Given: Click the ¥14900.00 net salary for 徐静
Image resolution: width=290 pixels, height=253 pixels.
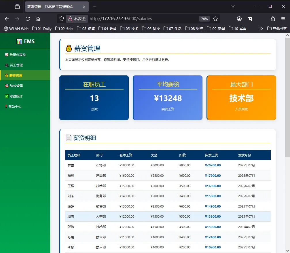Looking at the screenshot, I should [213, 206].
